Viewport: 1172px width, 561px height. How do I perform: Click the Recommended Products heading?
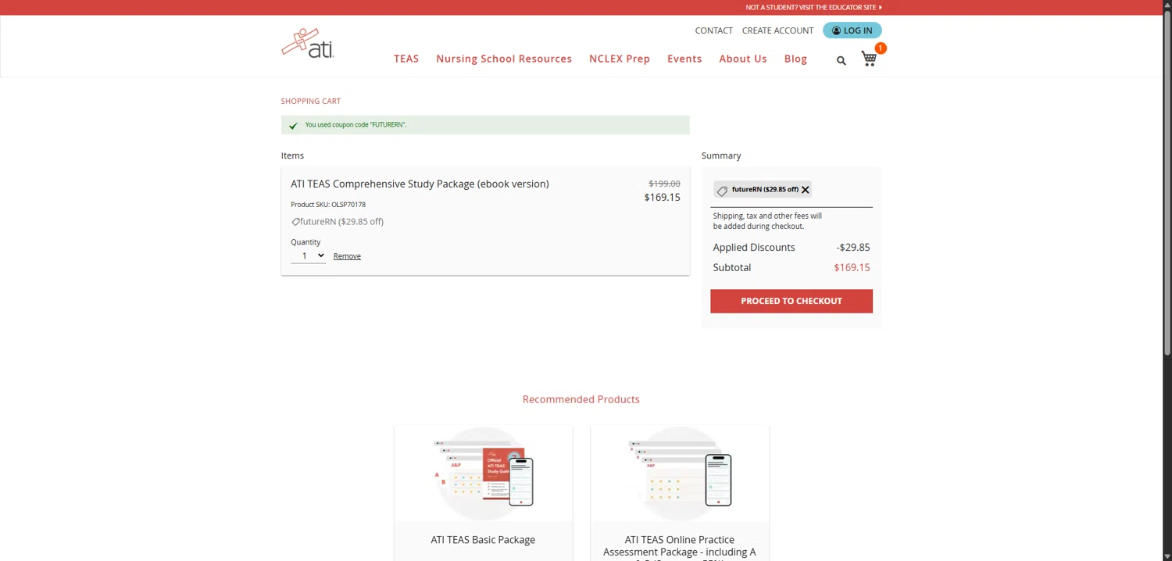[581, 399]
